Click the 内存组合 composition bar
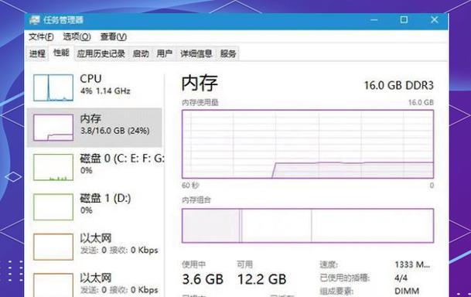 pos(308,226)
